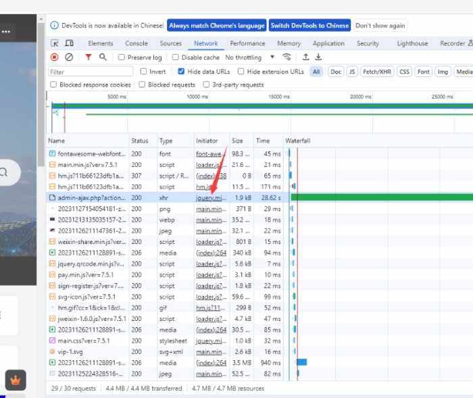The height and width of the screenshot is (398, 473).
Task: Switch to the Console tab
Action: point(136,43)
